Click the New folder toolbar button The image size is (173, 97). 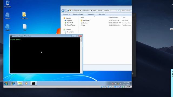(102, 14)
